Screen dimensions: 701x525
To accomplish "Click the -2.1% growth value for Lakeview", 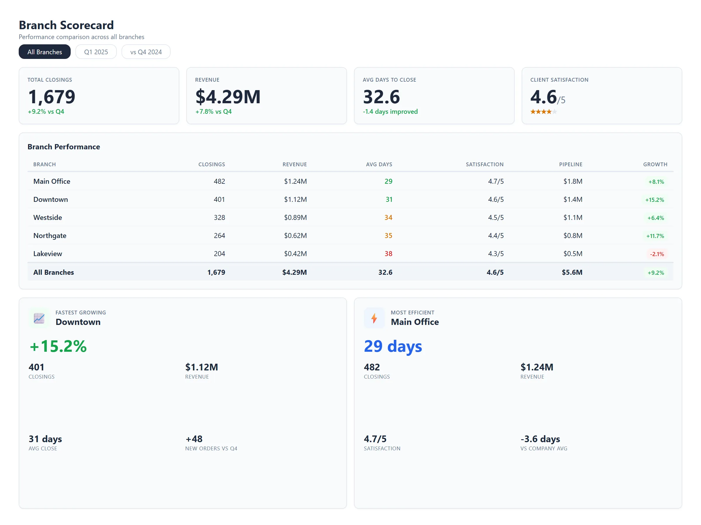I will point(657,253).
